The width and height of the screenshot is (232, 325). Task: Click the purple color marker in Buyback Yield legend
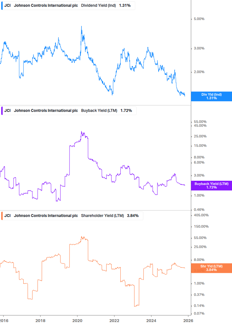click(x=2, y=111)
